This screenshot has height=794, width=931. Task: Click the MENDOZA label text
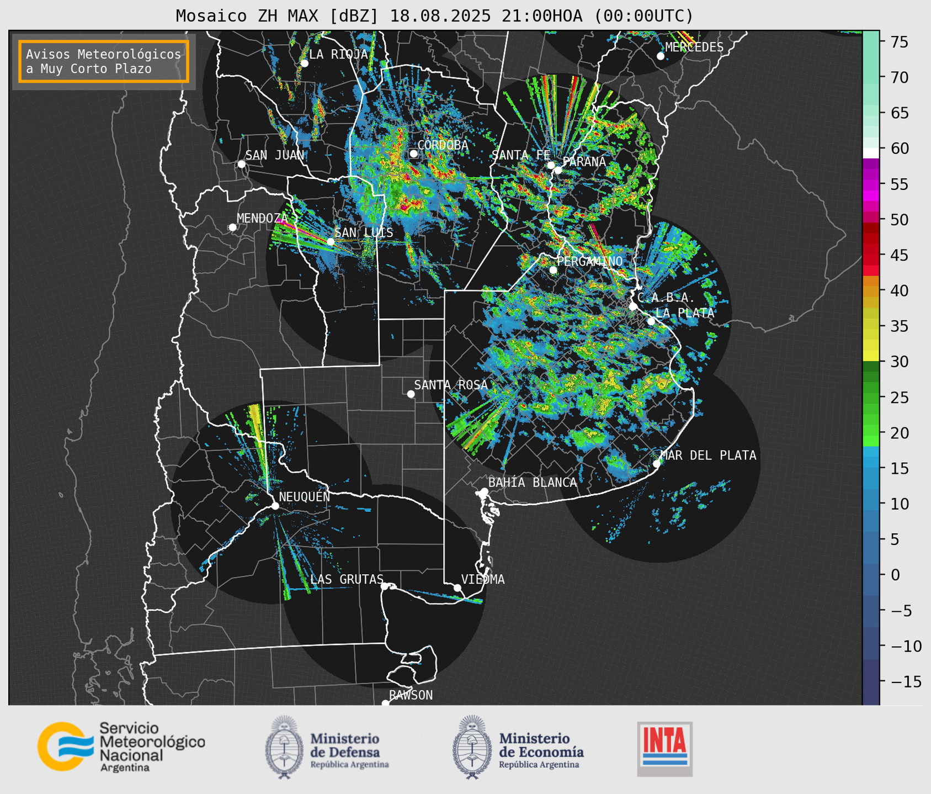[262, 218]
